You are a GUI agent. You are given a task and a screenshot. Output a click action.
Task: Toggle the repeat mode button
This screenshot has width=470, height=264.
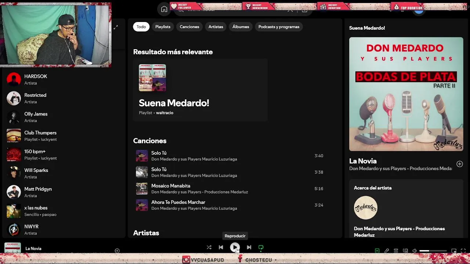(x=261, y=247)
